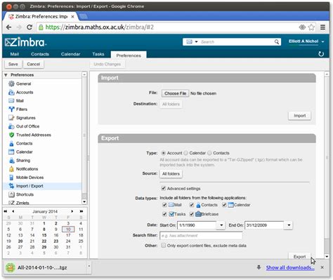Viewport: 333px width, 280px height.
Task: Open Notifications bell icon
Action: tap(11, 169)
